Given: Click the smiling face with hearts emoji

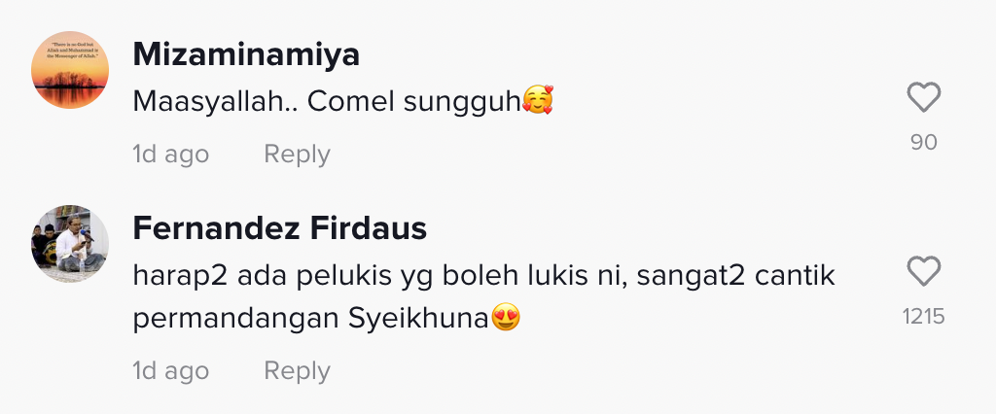Looking at the screenshot, I should pos(538,100).
